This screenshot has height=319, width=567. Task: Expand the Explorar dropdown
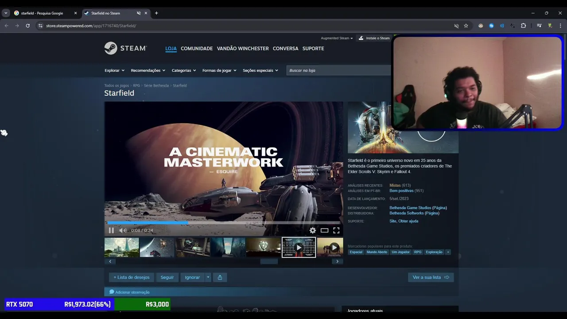114,70
